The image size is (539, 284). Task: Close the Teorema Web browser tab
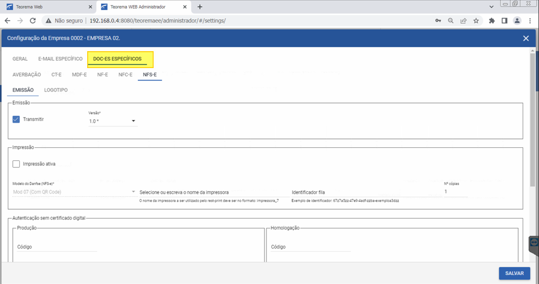91,7
